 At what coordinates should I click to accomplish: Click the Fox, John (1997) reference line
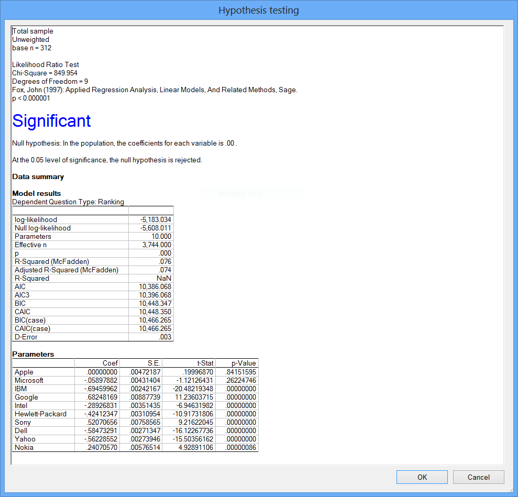155,90
